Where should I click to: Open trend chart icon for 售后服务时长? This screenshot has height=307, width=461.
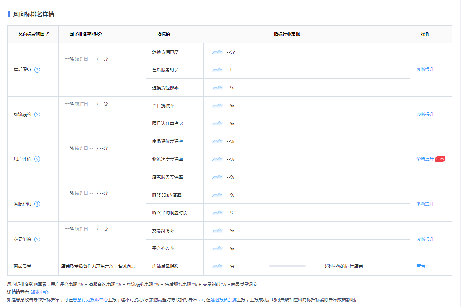[x=217, y=70]
